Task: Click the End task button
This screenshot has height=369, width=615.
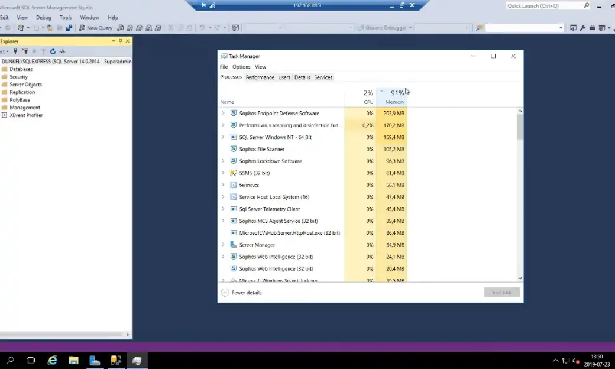Action: [x=501, y=292]
